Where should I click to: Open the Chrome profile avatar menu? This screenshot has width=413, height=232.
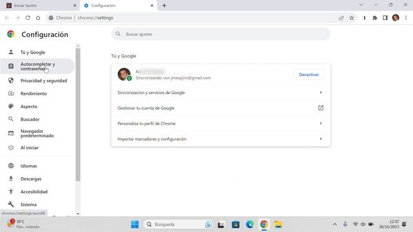click(396, 18)
